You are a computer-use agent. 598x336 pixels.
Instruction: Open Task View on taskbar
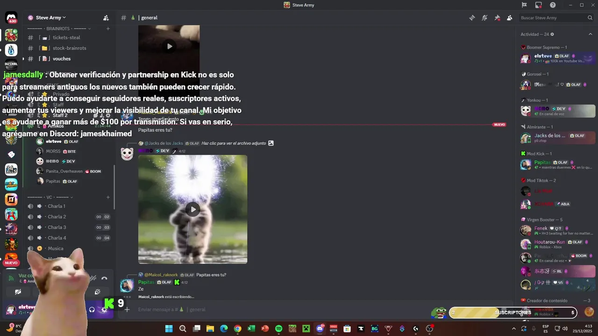[197, 329]
